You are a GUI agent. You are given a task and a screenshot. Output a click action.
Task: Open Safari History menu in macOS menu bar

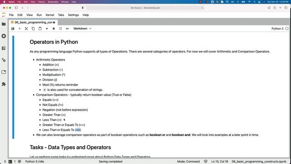(x=41, y=2)
